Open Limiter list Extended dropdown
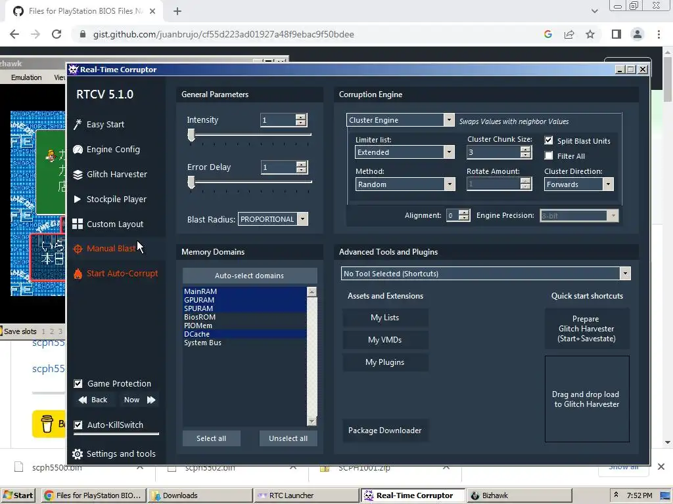Image resolution: width=673 pixels, height=504 pixels. click(449, 152)
